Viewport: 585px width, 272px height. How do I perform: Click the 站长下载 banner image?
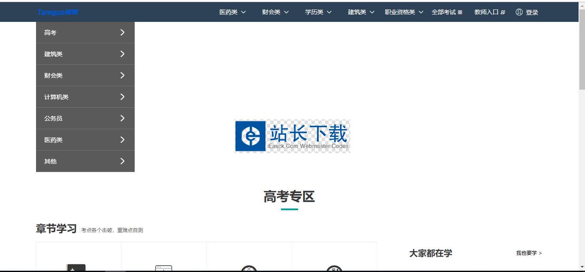coord(292,136)
